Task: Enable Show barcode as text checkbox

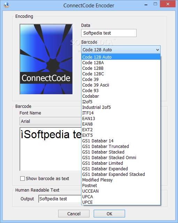Action: 22,178
